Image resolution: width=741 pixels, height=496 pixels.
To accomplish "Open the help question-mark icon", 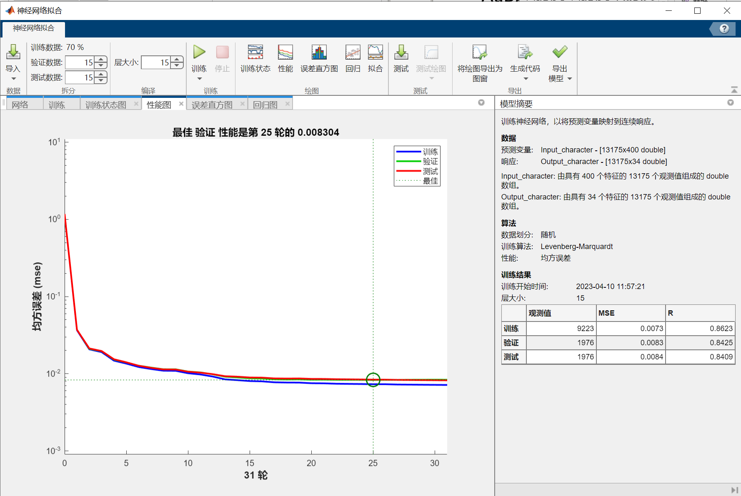I will [724, 28].
